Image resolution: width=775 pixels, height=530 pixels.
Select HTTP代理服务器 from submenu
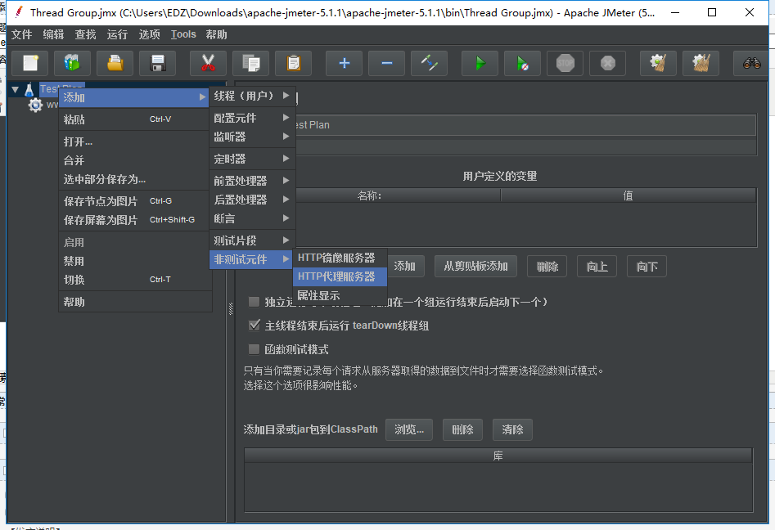(x=340, y=276)
